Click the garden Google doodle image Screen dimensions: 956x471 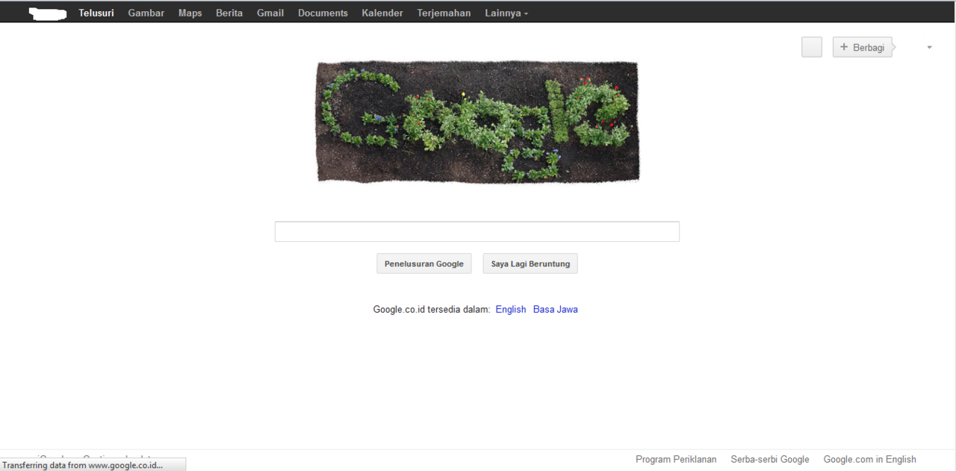(x=478, y=122)
